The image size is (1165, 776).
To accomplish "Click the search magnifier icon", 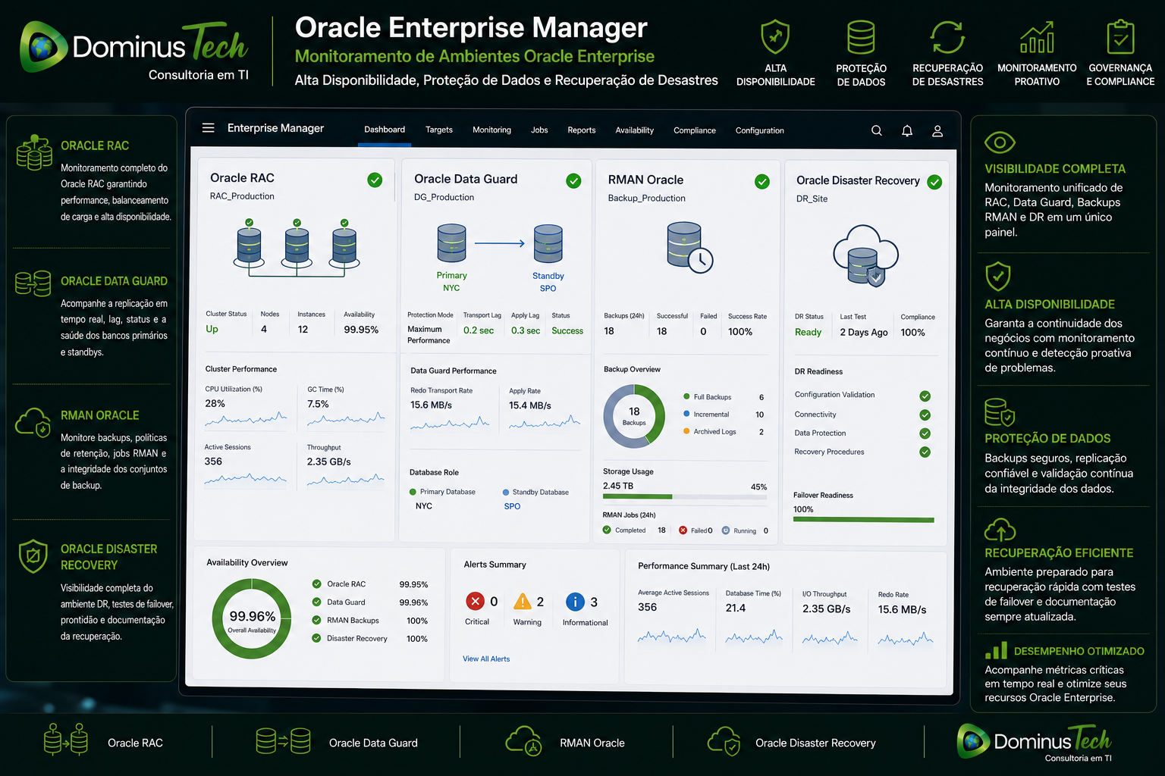I will click(x=877, y=130).
